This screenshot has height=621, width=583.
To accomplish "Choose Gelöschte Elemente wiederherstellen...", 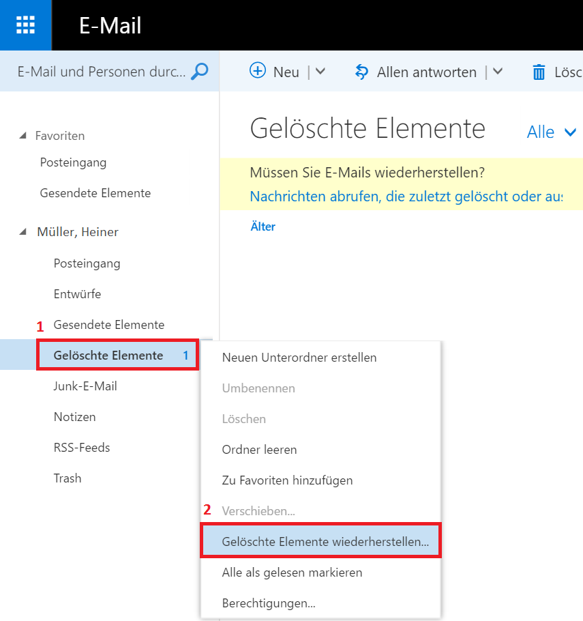I will point(320,541).
